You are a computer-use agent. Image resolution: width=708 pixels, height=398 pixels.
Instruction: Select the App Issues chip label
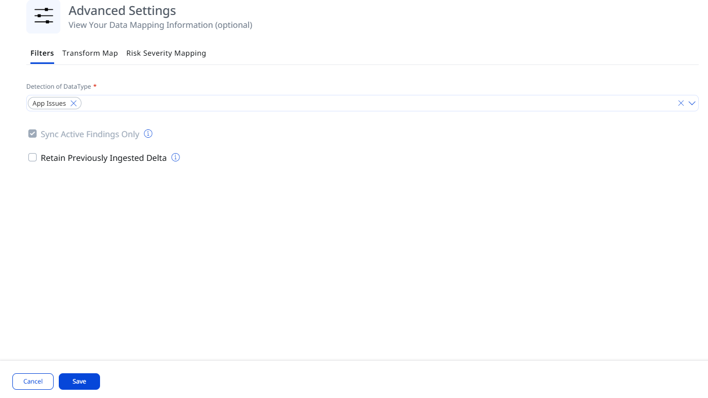[x=49, y=103]
